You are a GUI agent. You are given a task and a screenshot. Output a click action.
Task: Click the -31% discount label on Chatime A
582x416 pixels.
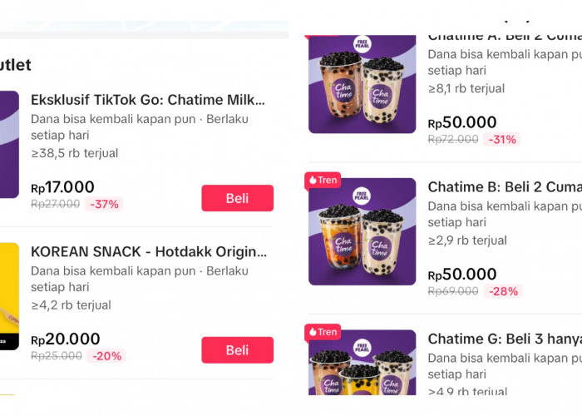point(501,139)
